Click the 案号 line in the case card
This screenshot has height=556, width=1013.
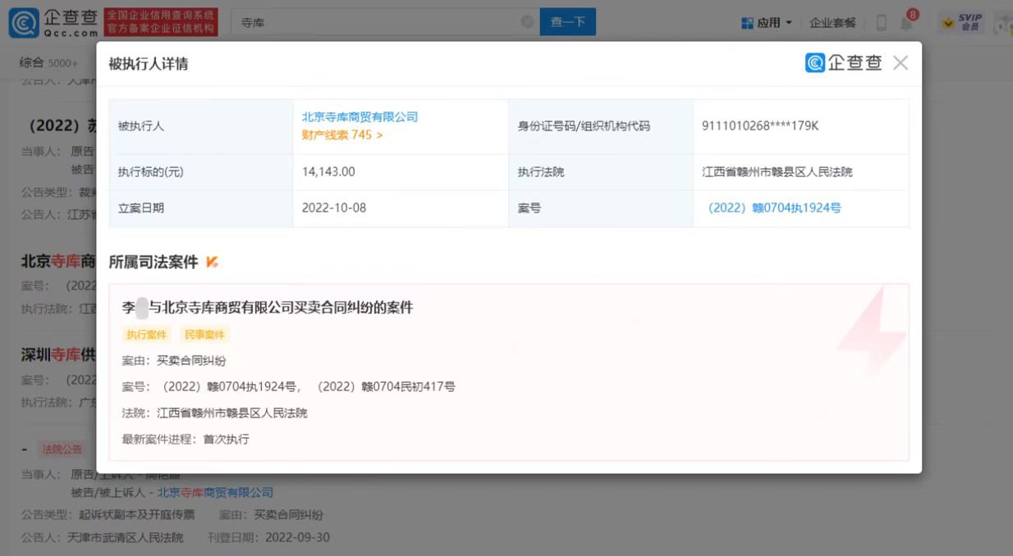click(x=289, y=387)
